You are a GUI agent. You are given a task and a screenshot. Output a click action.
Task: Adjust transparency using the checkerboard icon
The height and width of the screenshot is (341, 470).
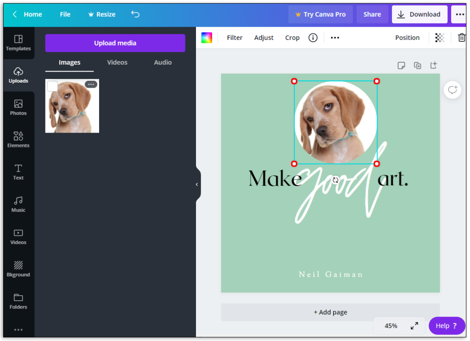coord(439,38)
